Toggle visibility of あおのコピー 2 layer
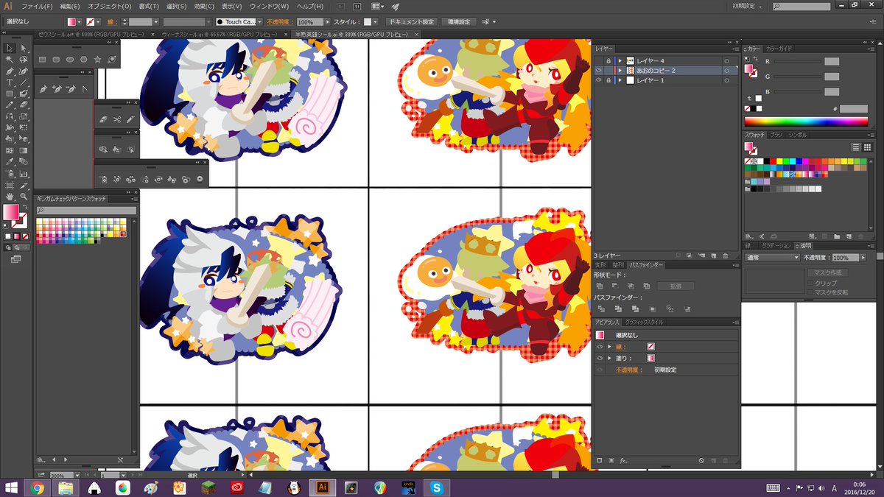Viewport: 884px width, 497px height. [598, 70]
